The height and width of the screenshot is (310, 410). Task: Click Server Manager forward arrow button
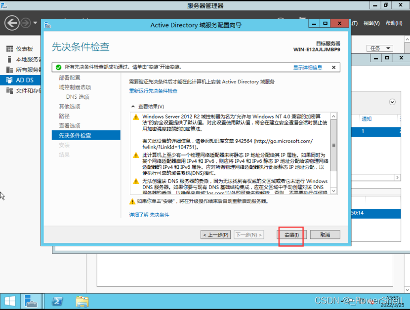[26, 23]
